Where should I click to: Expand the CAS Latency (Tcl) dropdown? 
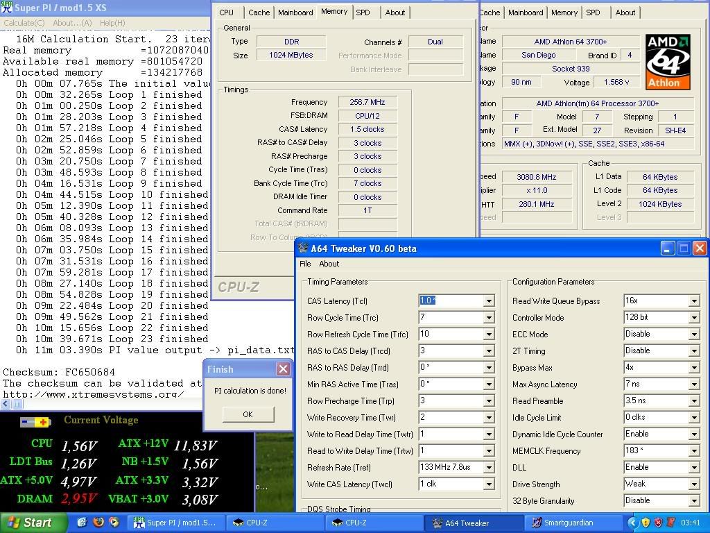coord(489,301)
